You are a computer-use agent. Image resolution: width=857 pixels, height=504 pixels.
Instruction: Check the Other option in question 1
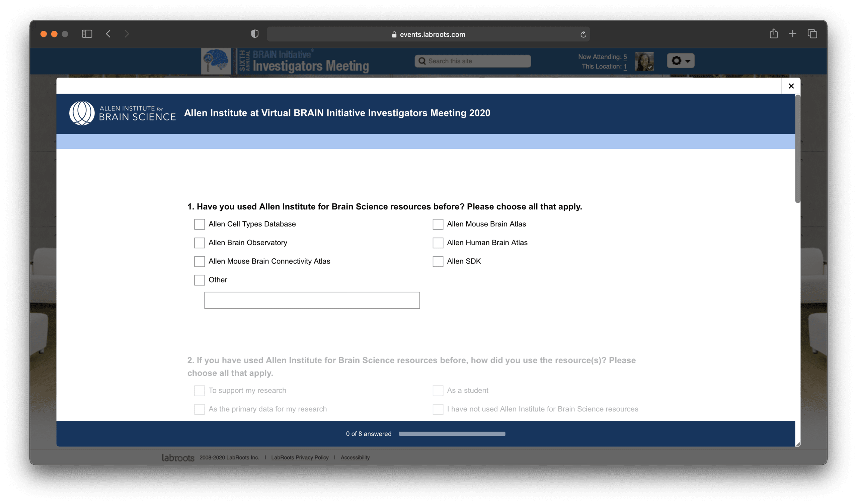(x=199, y=280)
